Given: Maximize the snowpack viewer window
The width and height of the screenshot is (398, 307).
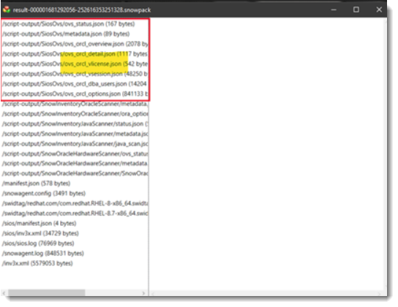Looking at the screenshot, I should (x=356, y=10).
